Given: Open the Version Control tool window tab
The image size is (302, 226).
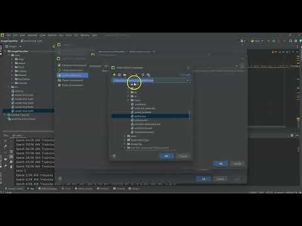Looking at the screenshot, I should click(x=14, y=188).
